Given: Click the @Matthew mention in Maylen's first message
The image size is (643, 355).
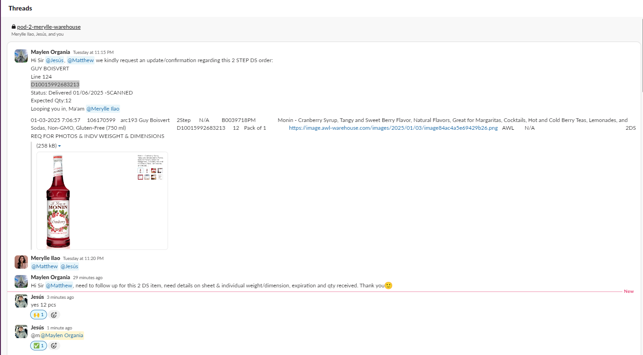Looking at the screenshot, I should (81, 60).
